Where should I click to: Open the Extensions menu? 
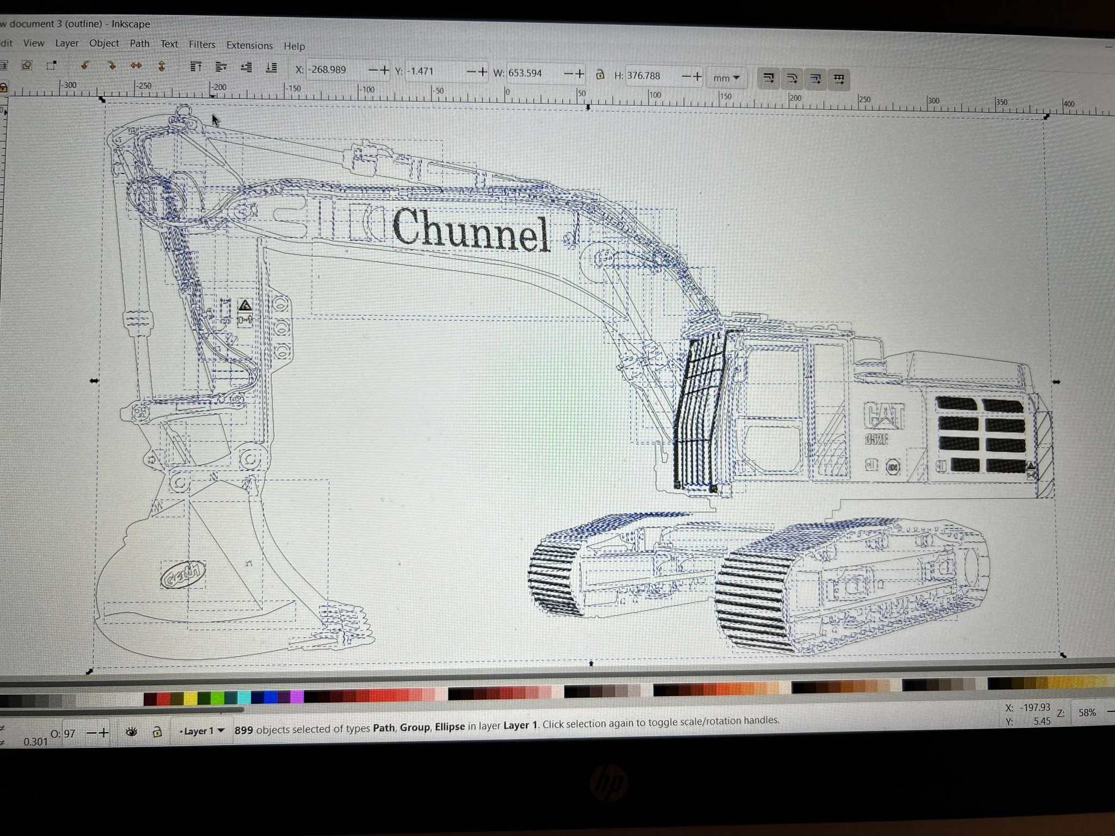tap(249, 46)
